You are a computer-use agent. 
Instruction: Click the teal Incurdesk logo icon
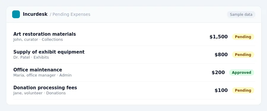(16, 14)
